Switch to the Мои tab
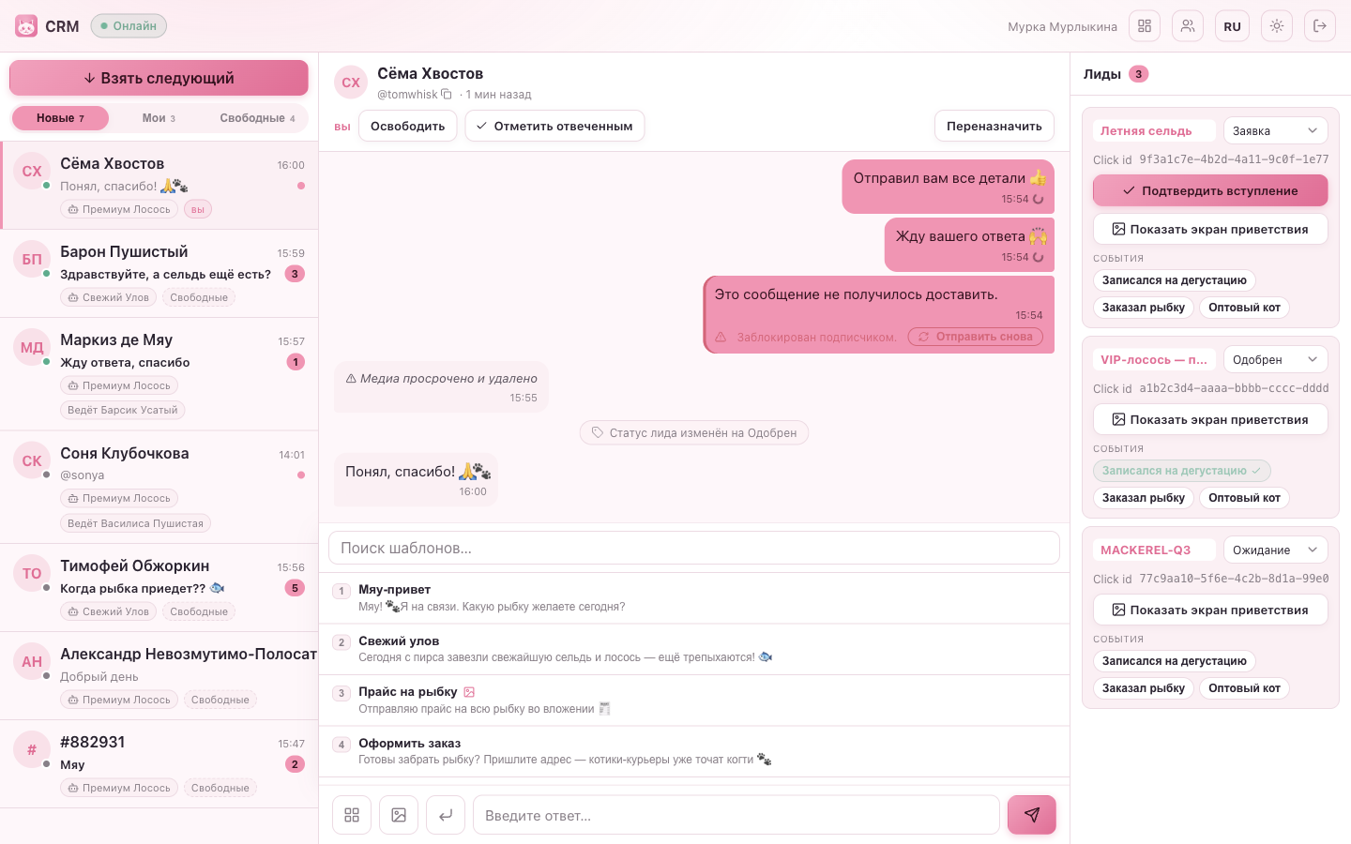 click(159, 118)
